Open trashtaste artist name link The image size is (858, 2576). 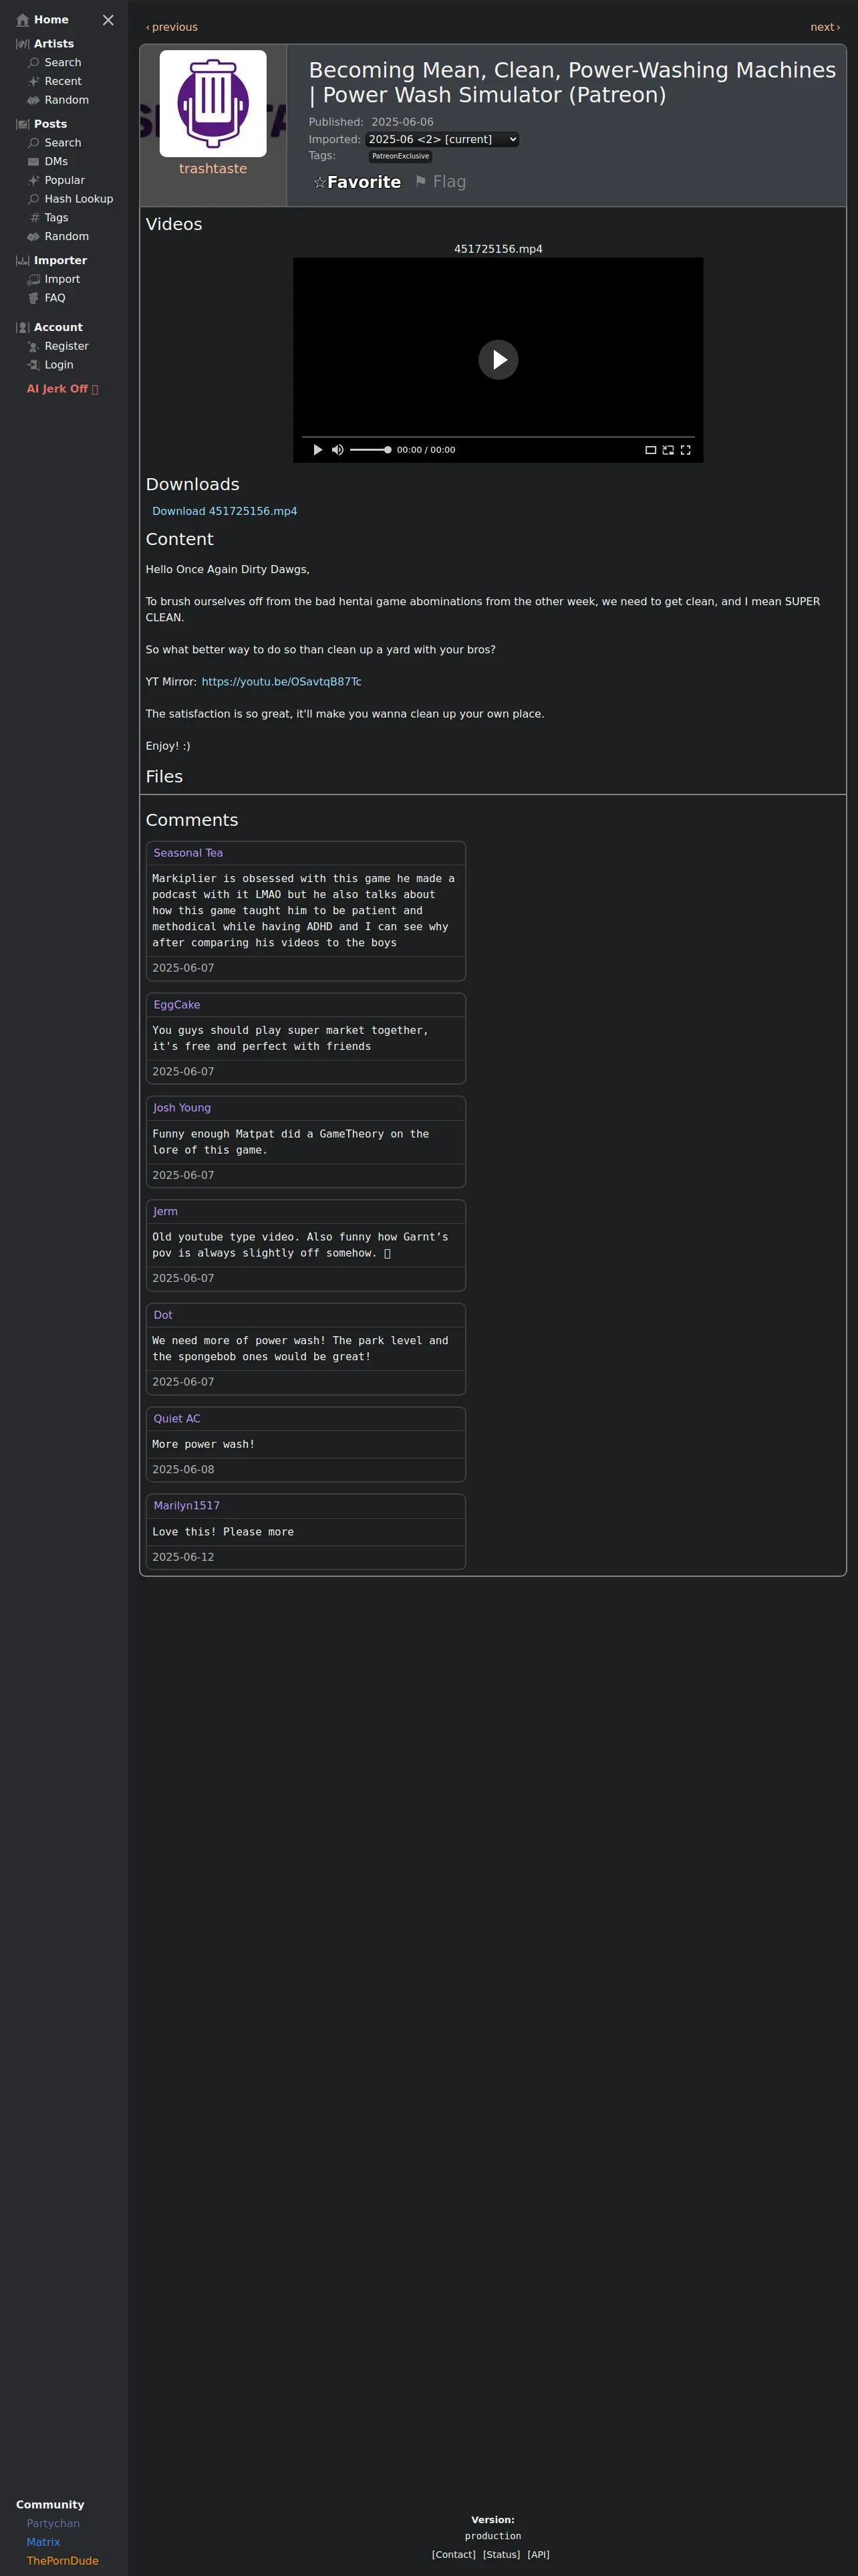(212, 169)
